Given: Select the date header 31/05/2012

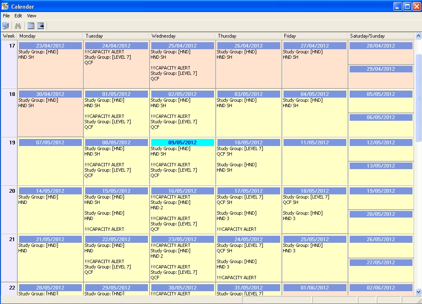Looking at the screenshot, I should [x=249, y=287].
